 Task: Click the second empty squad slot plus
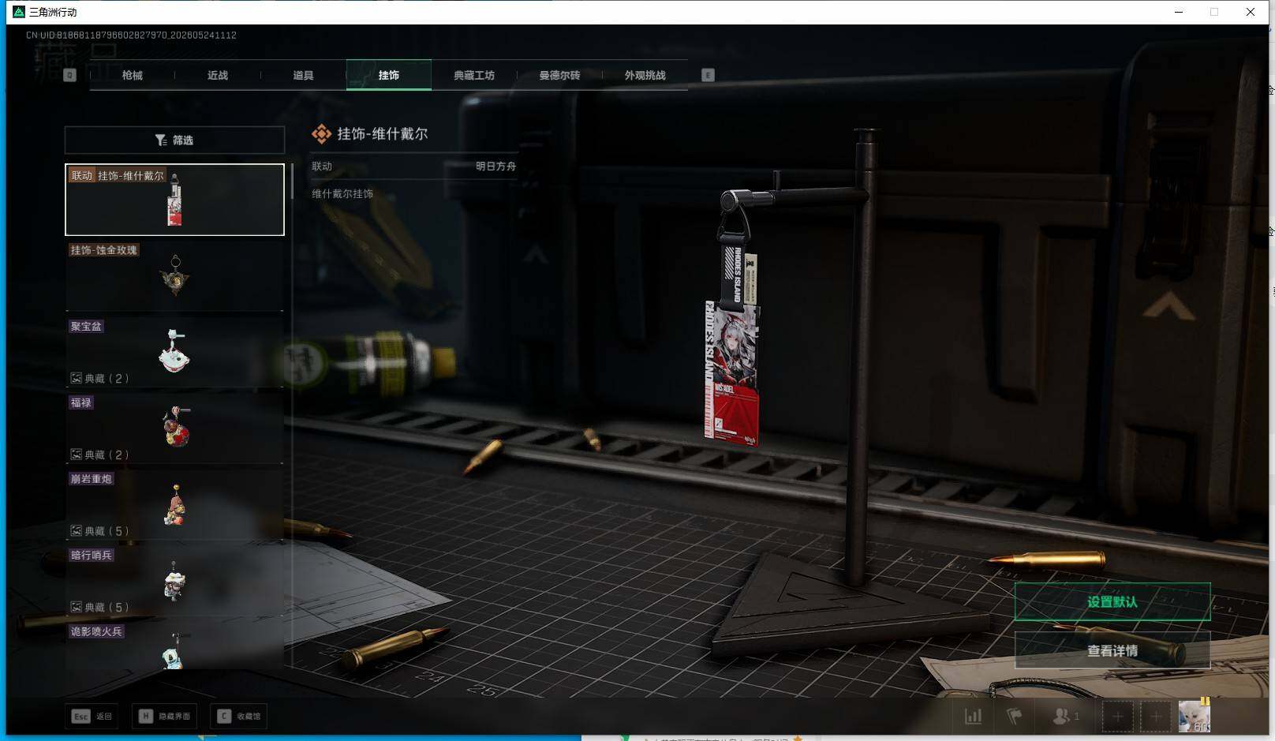click(x=1156, y=717)
